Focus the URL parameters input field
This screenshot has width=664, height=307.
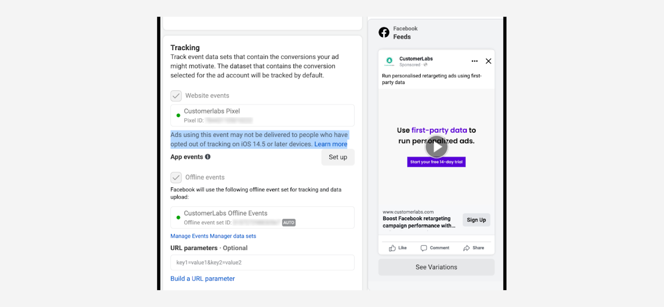click(262, 263)
